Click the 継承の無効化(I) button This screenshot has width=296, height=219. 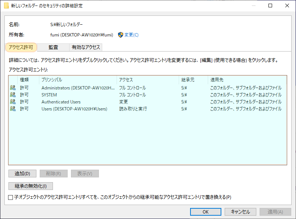[x=31, y=186]
